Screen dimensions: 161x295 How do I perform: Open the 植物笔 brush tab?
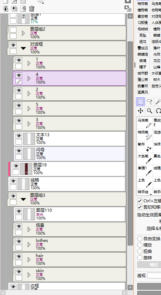pyautogui.click(x=143, y=10)
